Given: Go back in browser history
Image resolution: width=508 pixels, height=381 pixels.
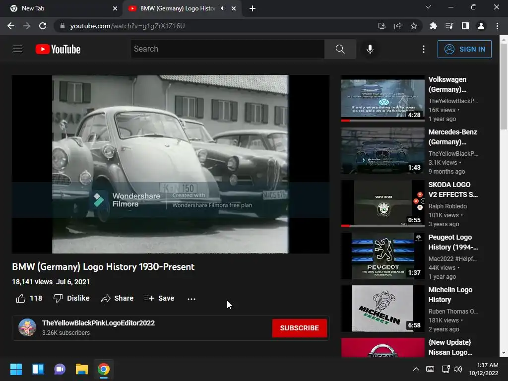Looking at the screenshot, I should pyautogui.click(x=11, y=26).
